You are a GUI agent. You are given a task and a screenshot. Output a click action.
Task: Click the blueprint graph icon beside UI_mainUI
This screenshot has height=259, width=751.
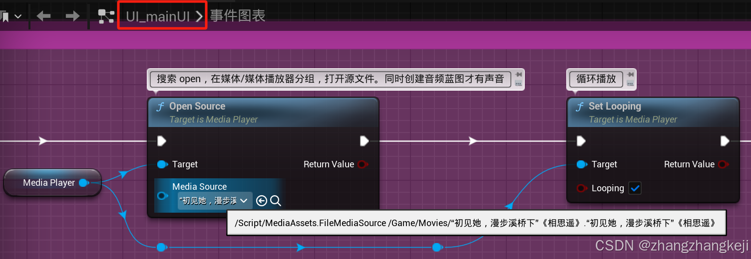(x=106, y=16)
